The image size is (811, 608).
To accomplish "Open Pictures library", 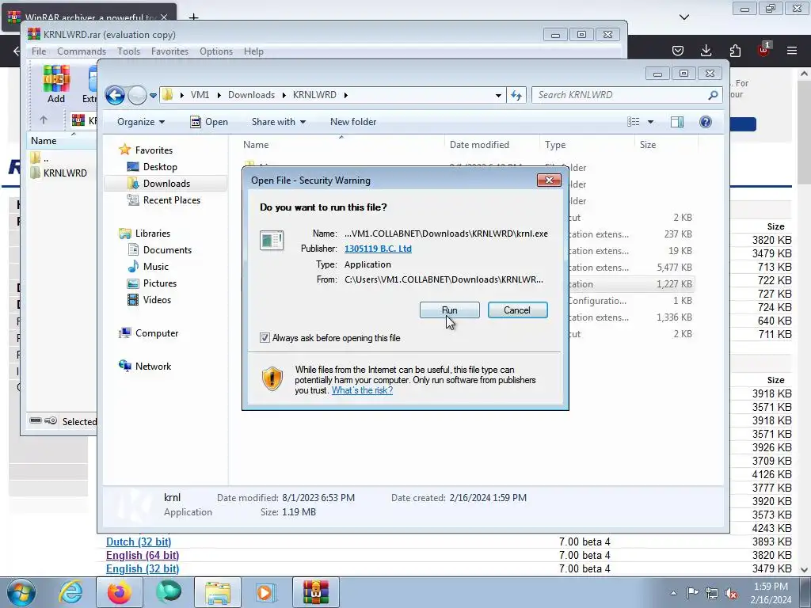I will (160, 283).
